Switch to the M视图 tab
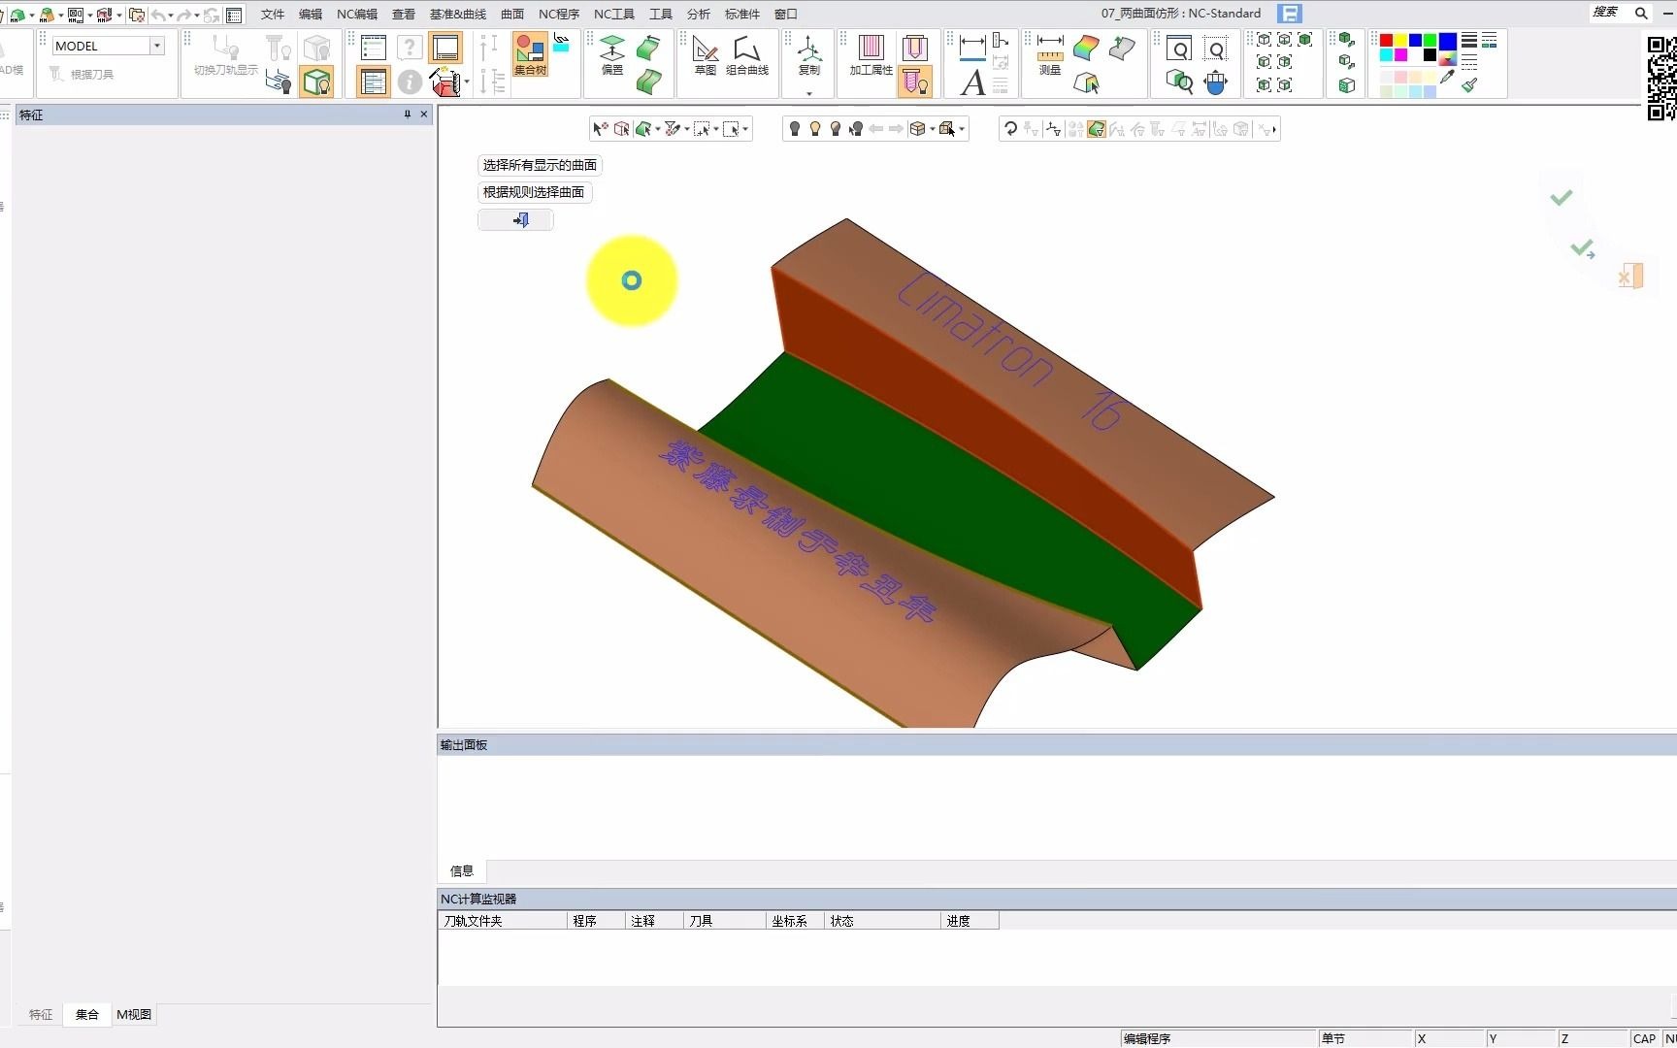1677x1048 pixels. (134, 1014)
